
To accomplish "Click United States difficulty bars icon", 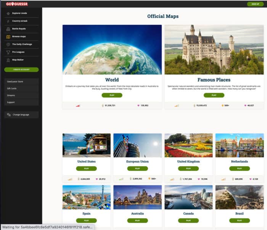I will coord(70,179).
